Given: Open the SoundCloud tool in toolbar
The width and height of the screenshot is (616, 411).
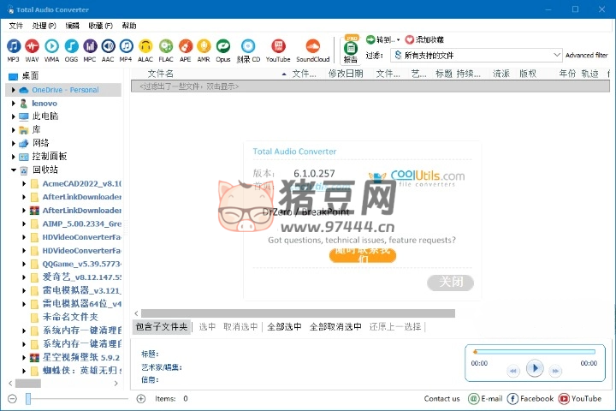Looking at the screenshot, I should point(312,46).
